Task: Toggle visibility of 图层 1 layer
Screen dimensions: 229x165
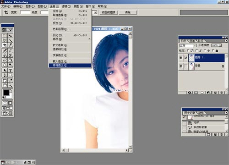Action: pos(181,58)
